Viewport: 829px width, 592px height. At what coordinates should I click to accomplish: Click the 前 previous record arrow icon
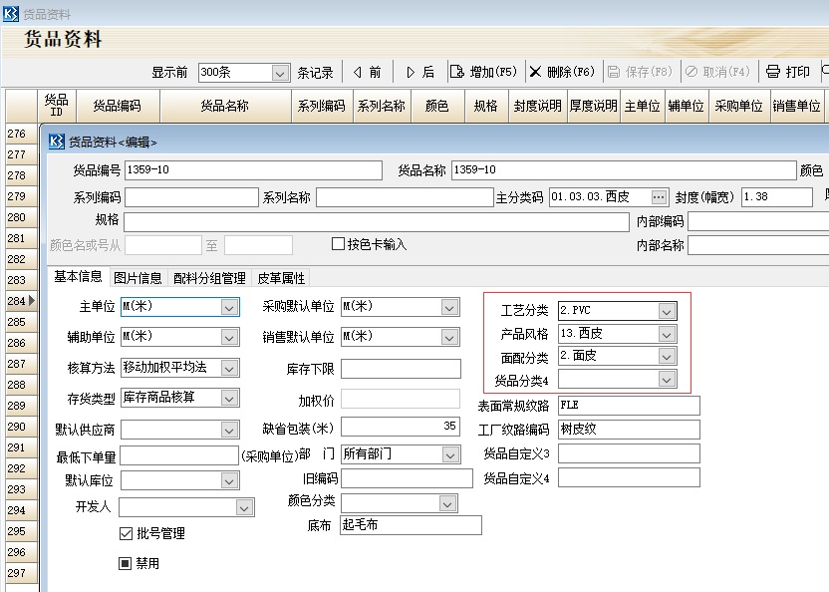tap(359, 71)
